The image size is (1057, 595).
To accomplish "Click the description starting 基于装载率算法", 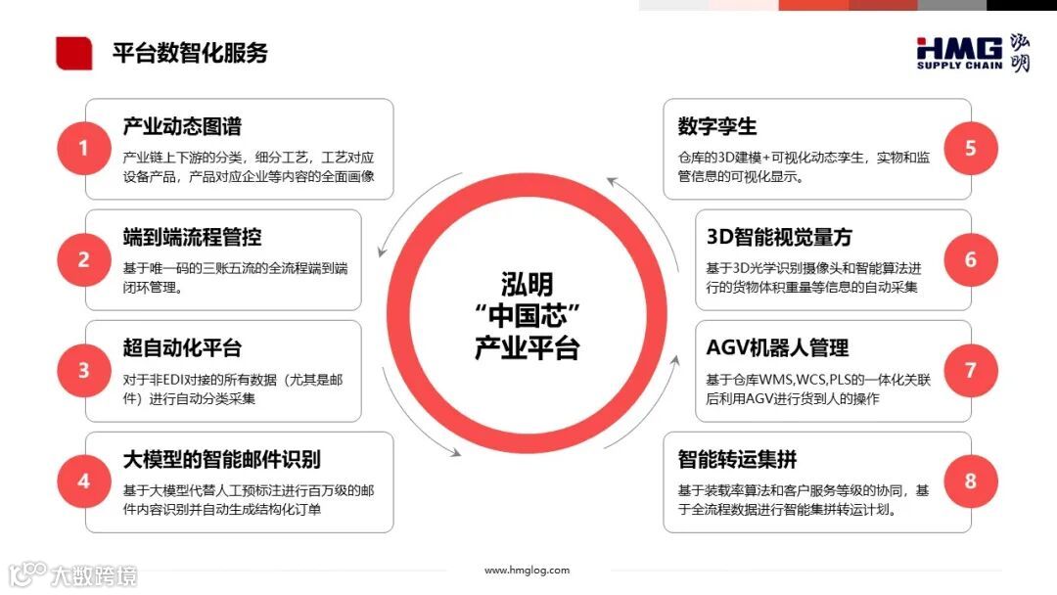I will click(x=804, y=500).
